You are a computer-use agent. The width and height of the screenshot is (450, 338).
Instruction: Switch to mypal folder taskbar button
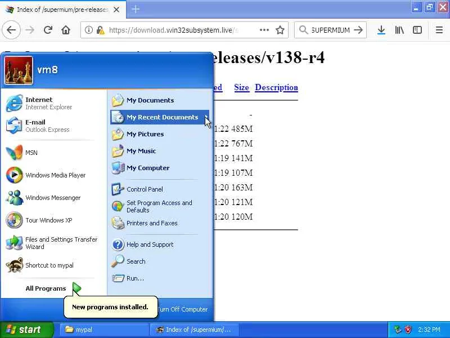coord(104,330)
